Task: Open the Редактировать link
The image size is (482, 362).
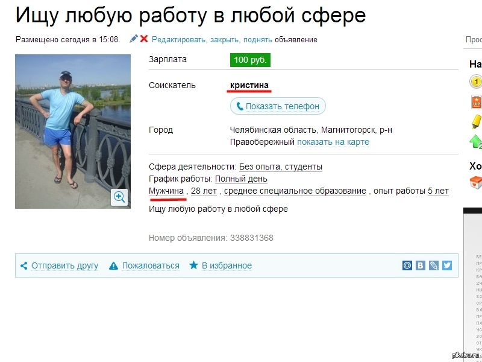Action: [x=178, y=40]
